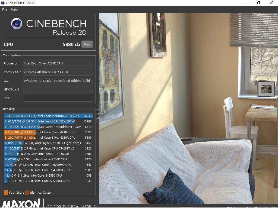Click the brown Identical System legend swatch
The width and height of the screenshot is (278, 208).
pos(27,193)
